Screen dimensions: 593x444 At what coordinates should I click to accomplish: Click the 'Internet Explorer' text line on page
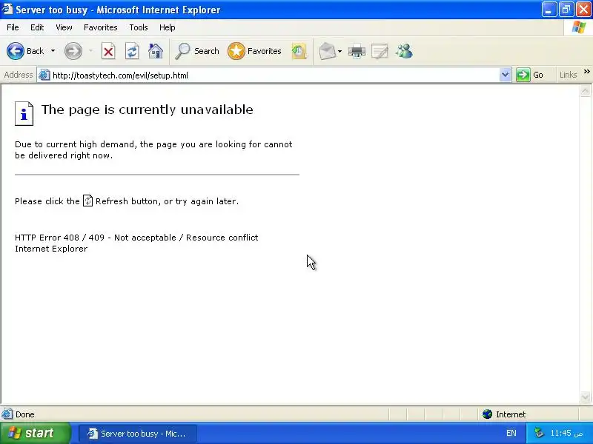pyautogui.click(x=51, y=249)
